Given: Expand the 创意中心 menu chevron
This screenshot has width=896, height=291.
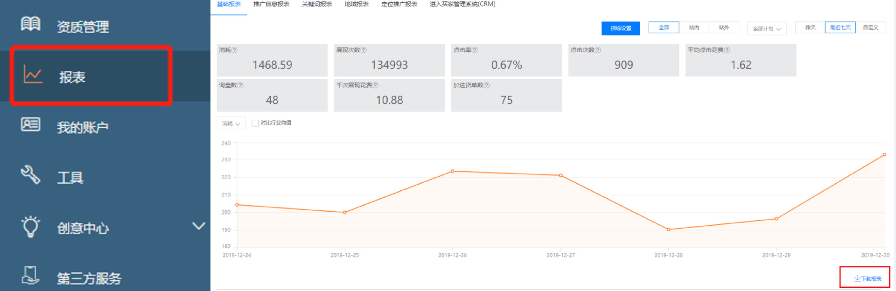Looking at the screenshot, I should pos(199,226).
